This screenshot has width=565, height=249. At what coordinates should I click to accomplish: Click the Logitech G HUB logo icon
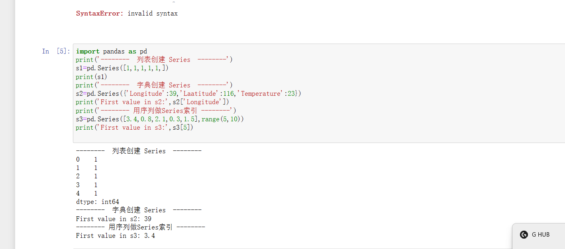point(524,235)
